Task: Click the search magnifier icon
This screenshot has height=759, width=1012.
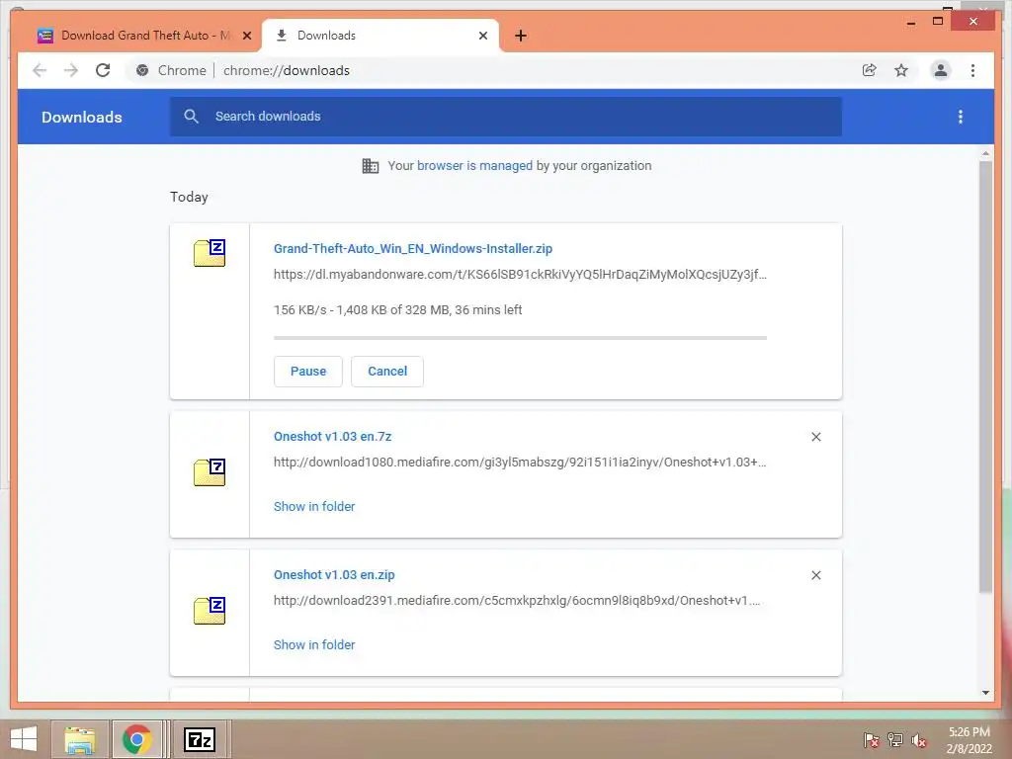Action: [191, 117]
